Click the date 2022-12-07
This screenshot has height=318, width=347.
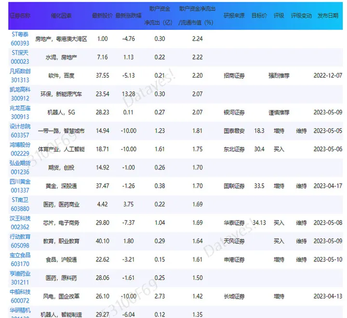click(x=328, y=76)
